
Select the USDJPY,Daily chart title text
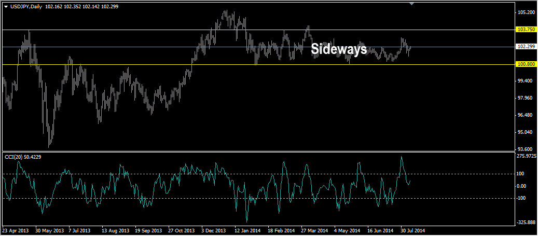point(26,7)
